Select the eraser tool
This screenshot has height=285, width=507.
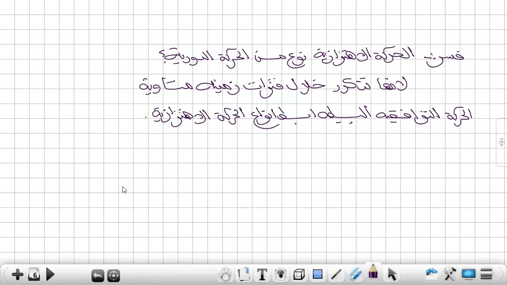pyautogui.click(x=355, y=274)
